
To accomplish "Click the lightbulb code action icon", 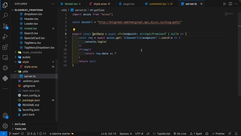I will (x=74, y=29).
